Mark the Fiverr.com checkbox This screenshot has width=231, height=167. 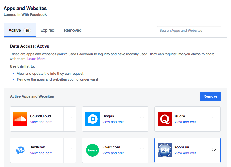pos(142,150)
